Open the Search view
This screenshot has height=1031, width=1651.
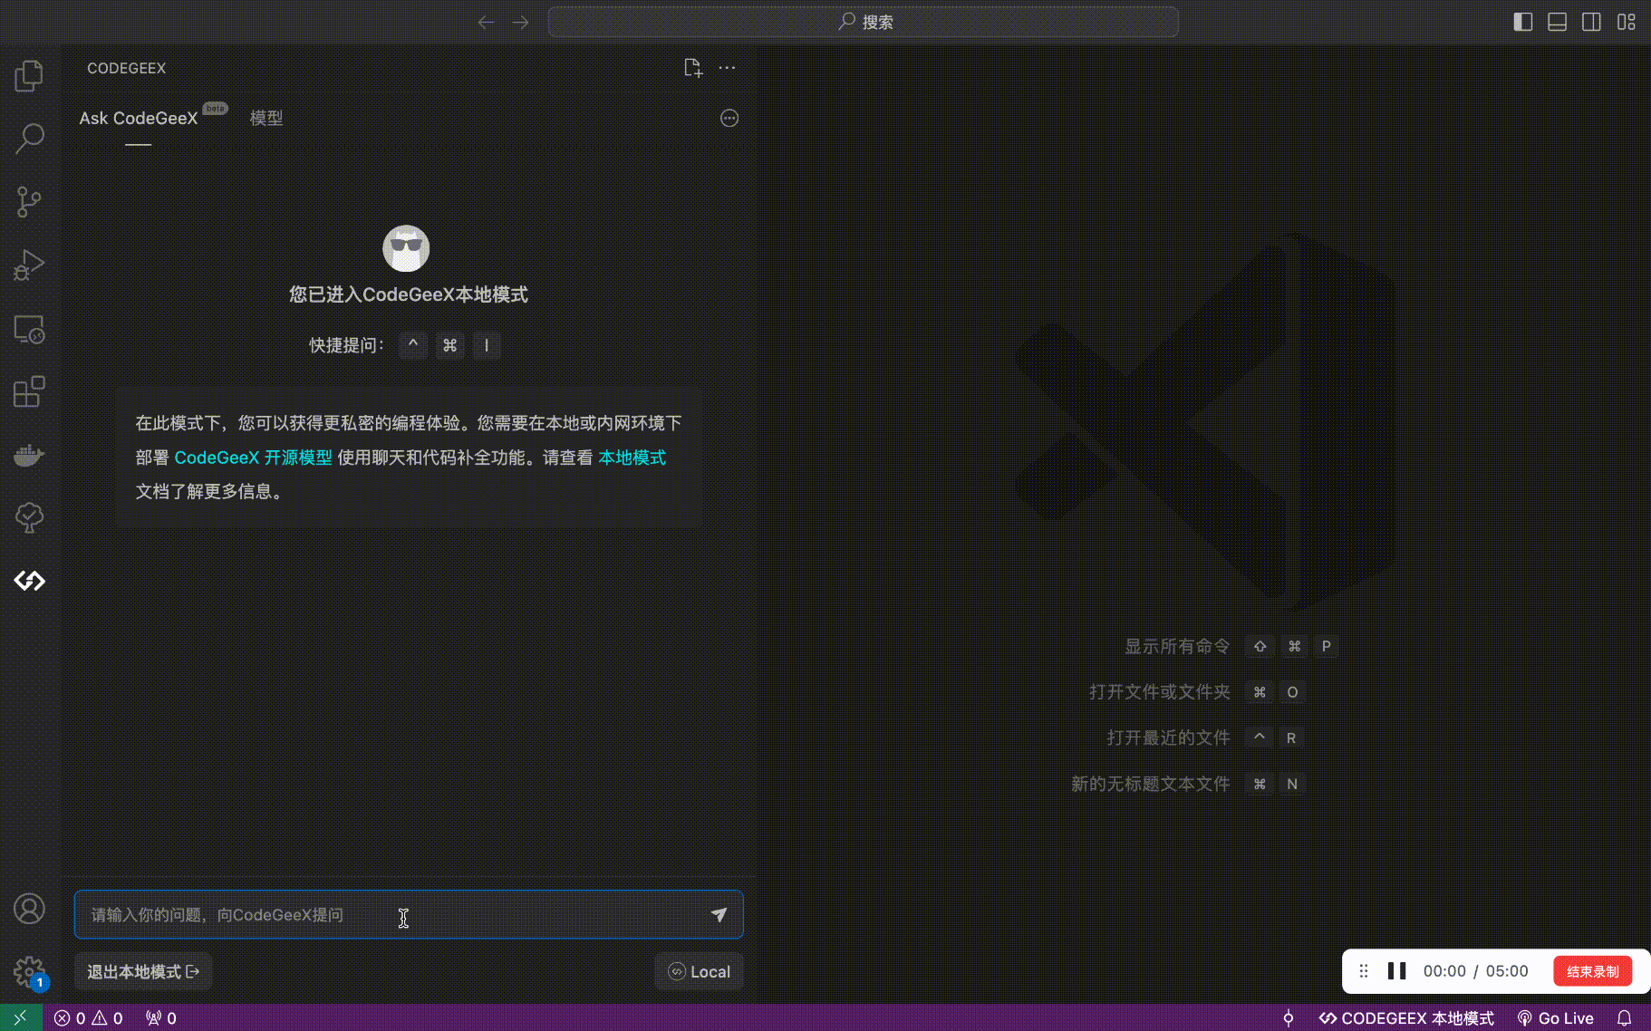[x=29, y=139]
